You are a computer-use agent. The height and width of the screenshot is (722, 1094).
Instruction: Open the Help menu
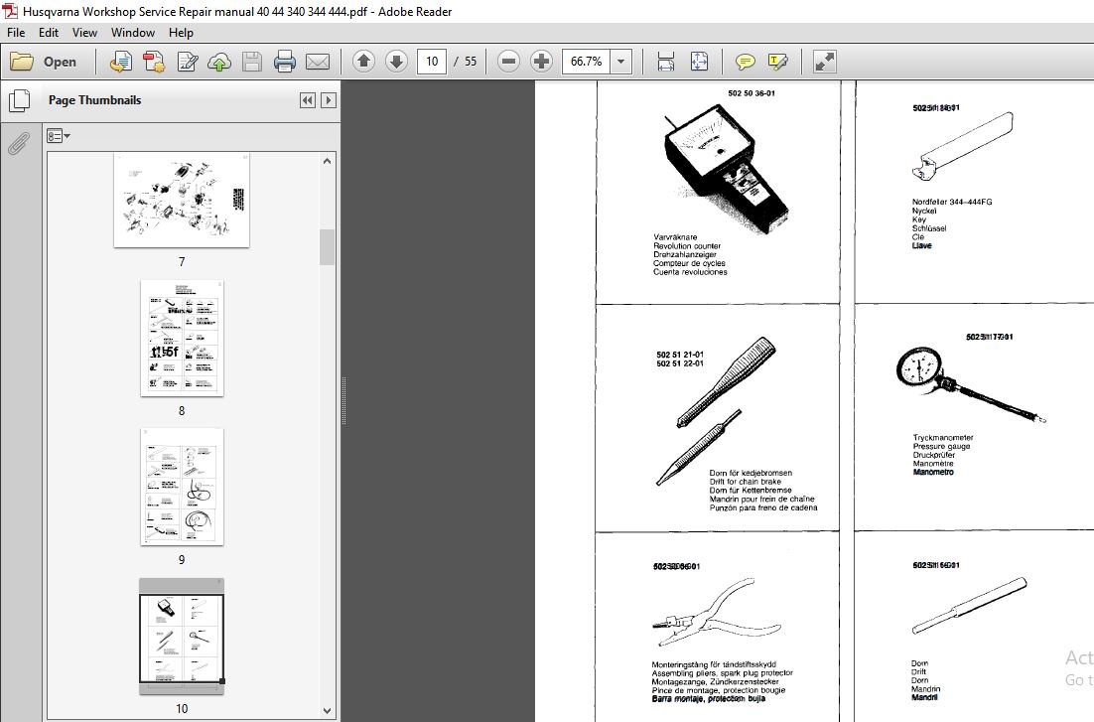[181, 33]
